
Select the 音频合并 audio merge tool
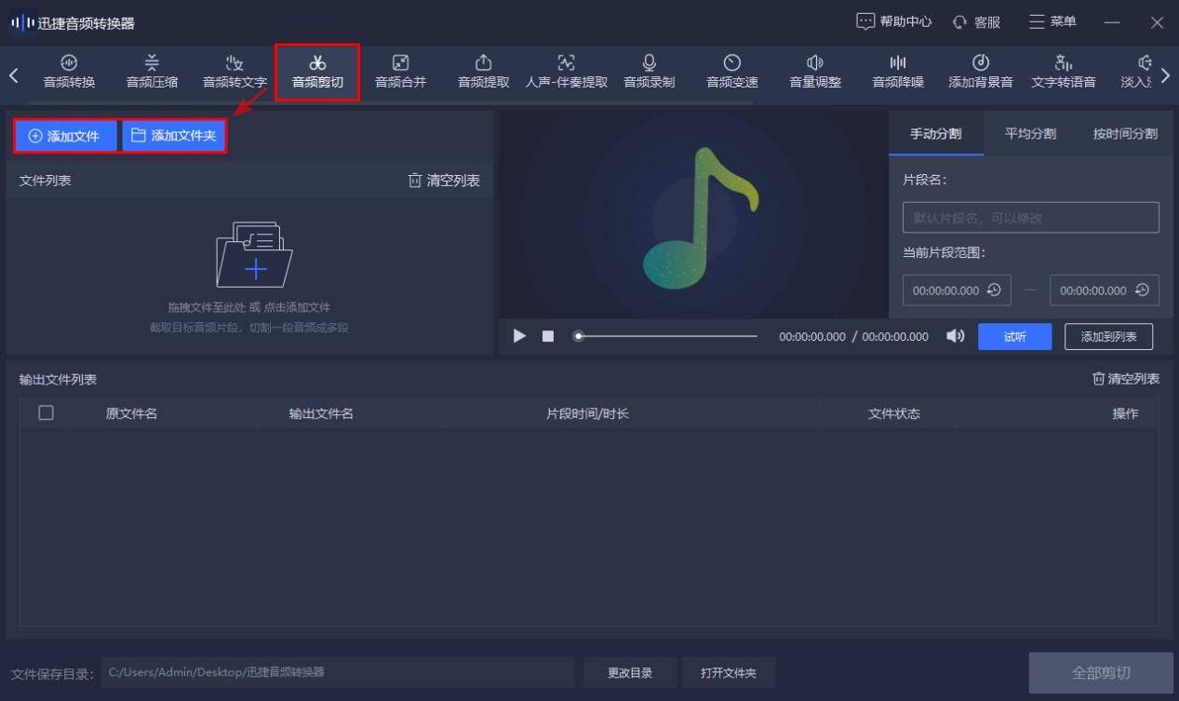[x=400, y=72]
